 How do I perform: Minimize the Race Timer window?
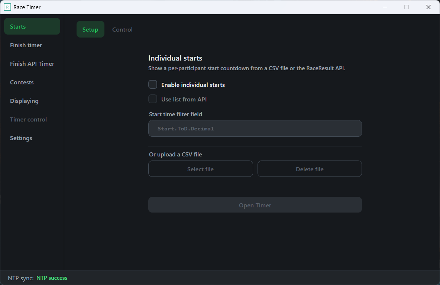click(x=385, y=7)
